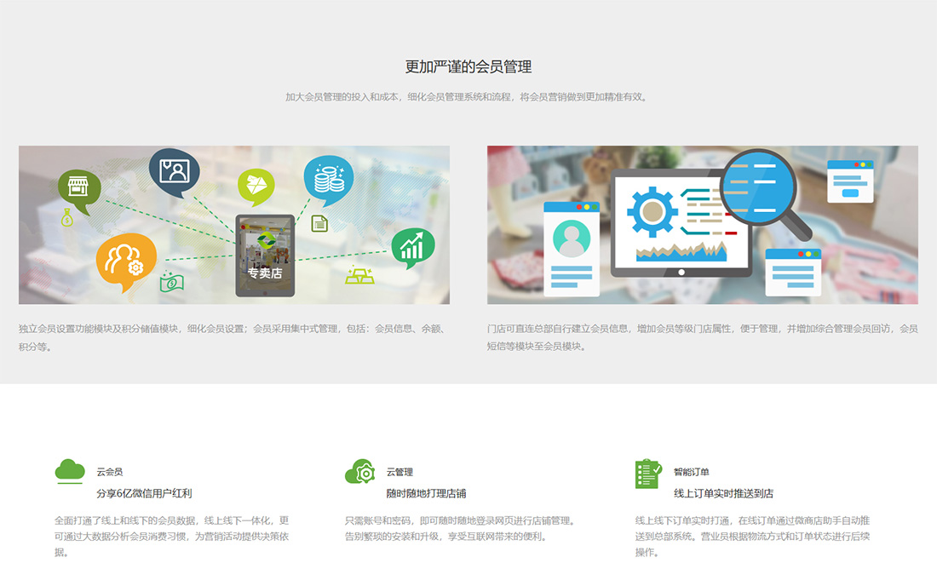Click the area chart on the monitor
Screen dimensions: 937x563
(x=681, y=251)
